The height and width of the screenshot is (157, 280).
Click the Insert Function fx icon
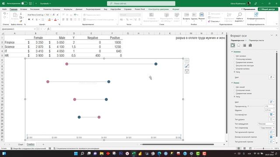pyautogui.click(x=48, y=29)
